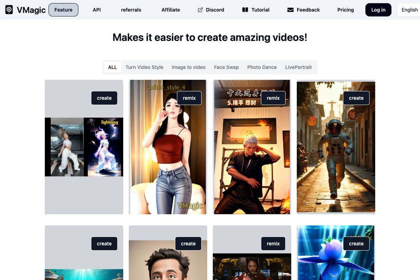Click remix on the anime_style_4 card
420x280 pixels.
[189, 98]
